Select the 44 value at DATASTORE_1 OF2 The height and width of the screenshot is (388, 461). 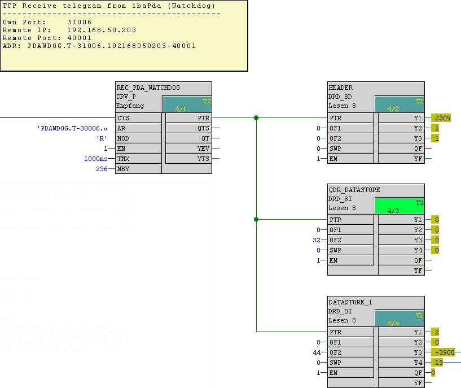(317, 352)
